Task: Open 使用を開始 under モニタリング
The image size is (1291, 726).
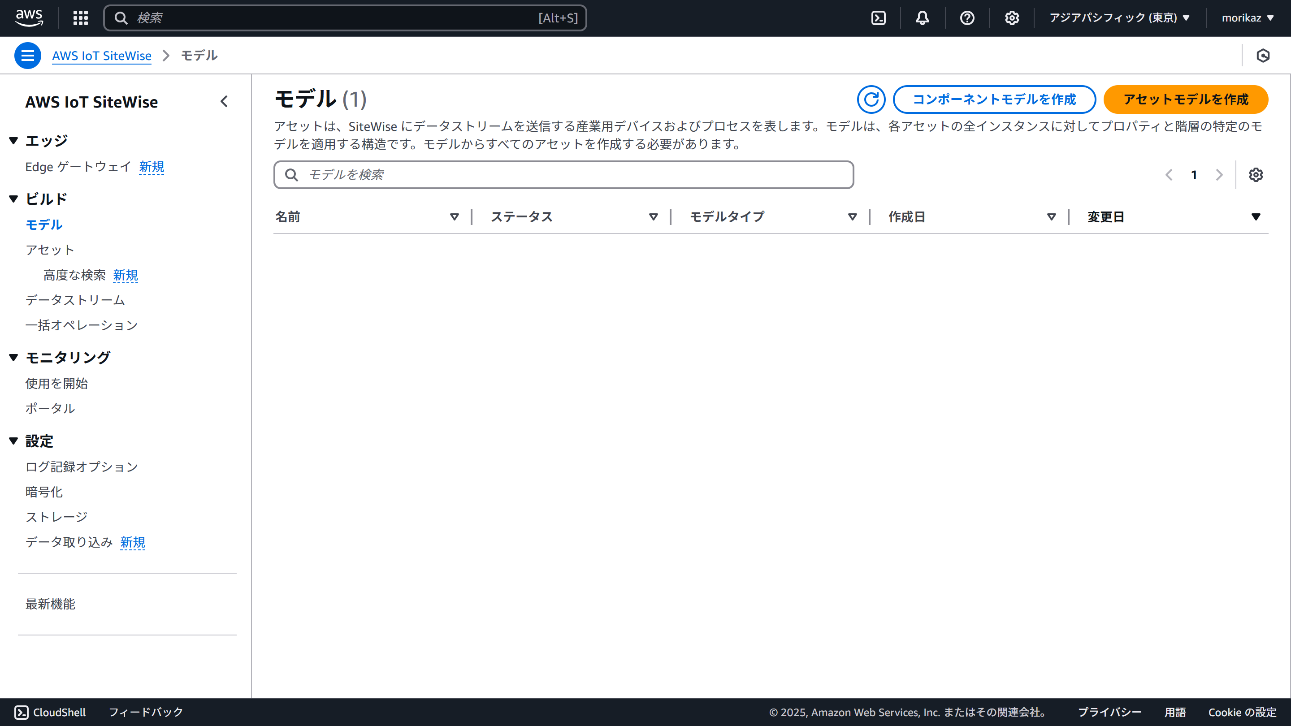Action: point(56,383)
